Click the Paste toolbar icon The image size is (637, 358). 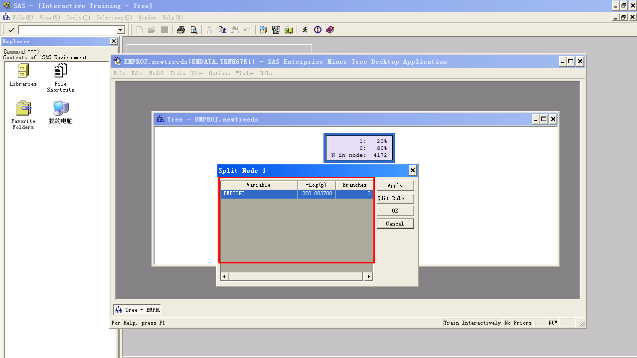(235, 30)
